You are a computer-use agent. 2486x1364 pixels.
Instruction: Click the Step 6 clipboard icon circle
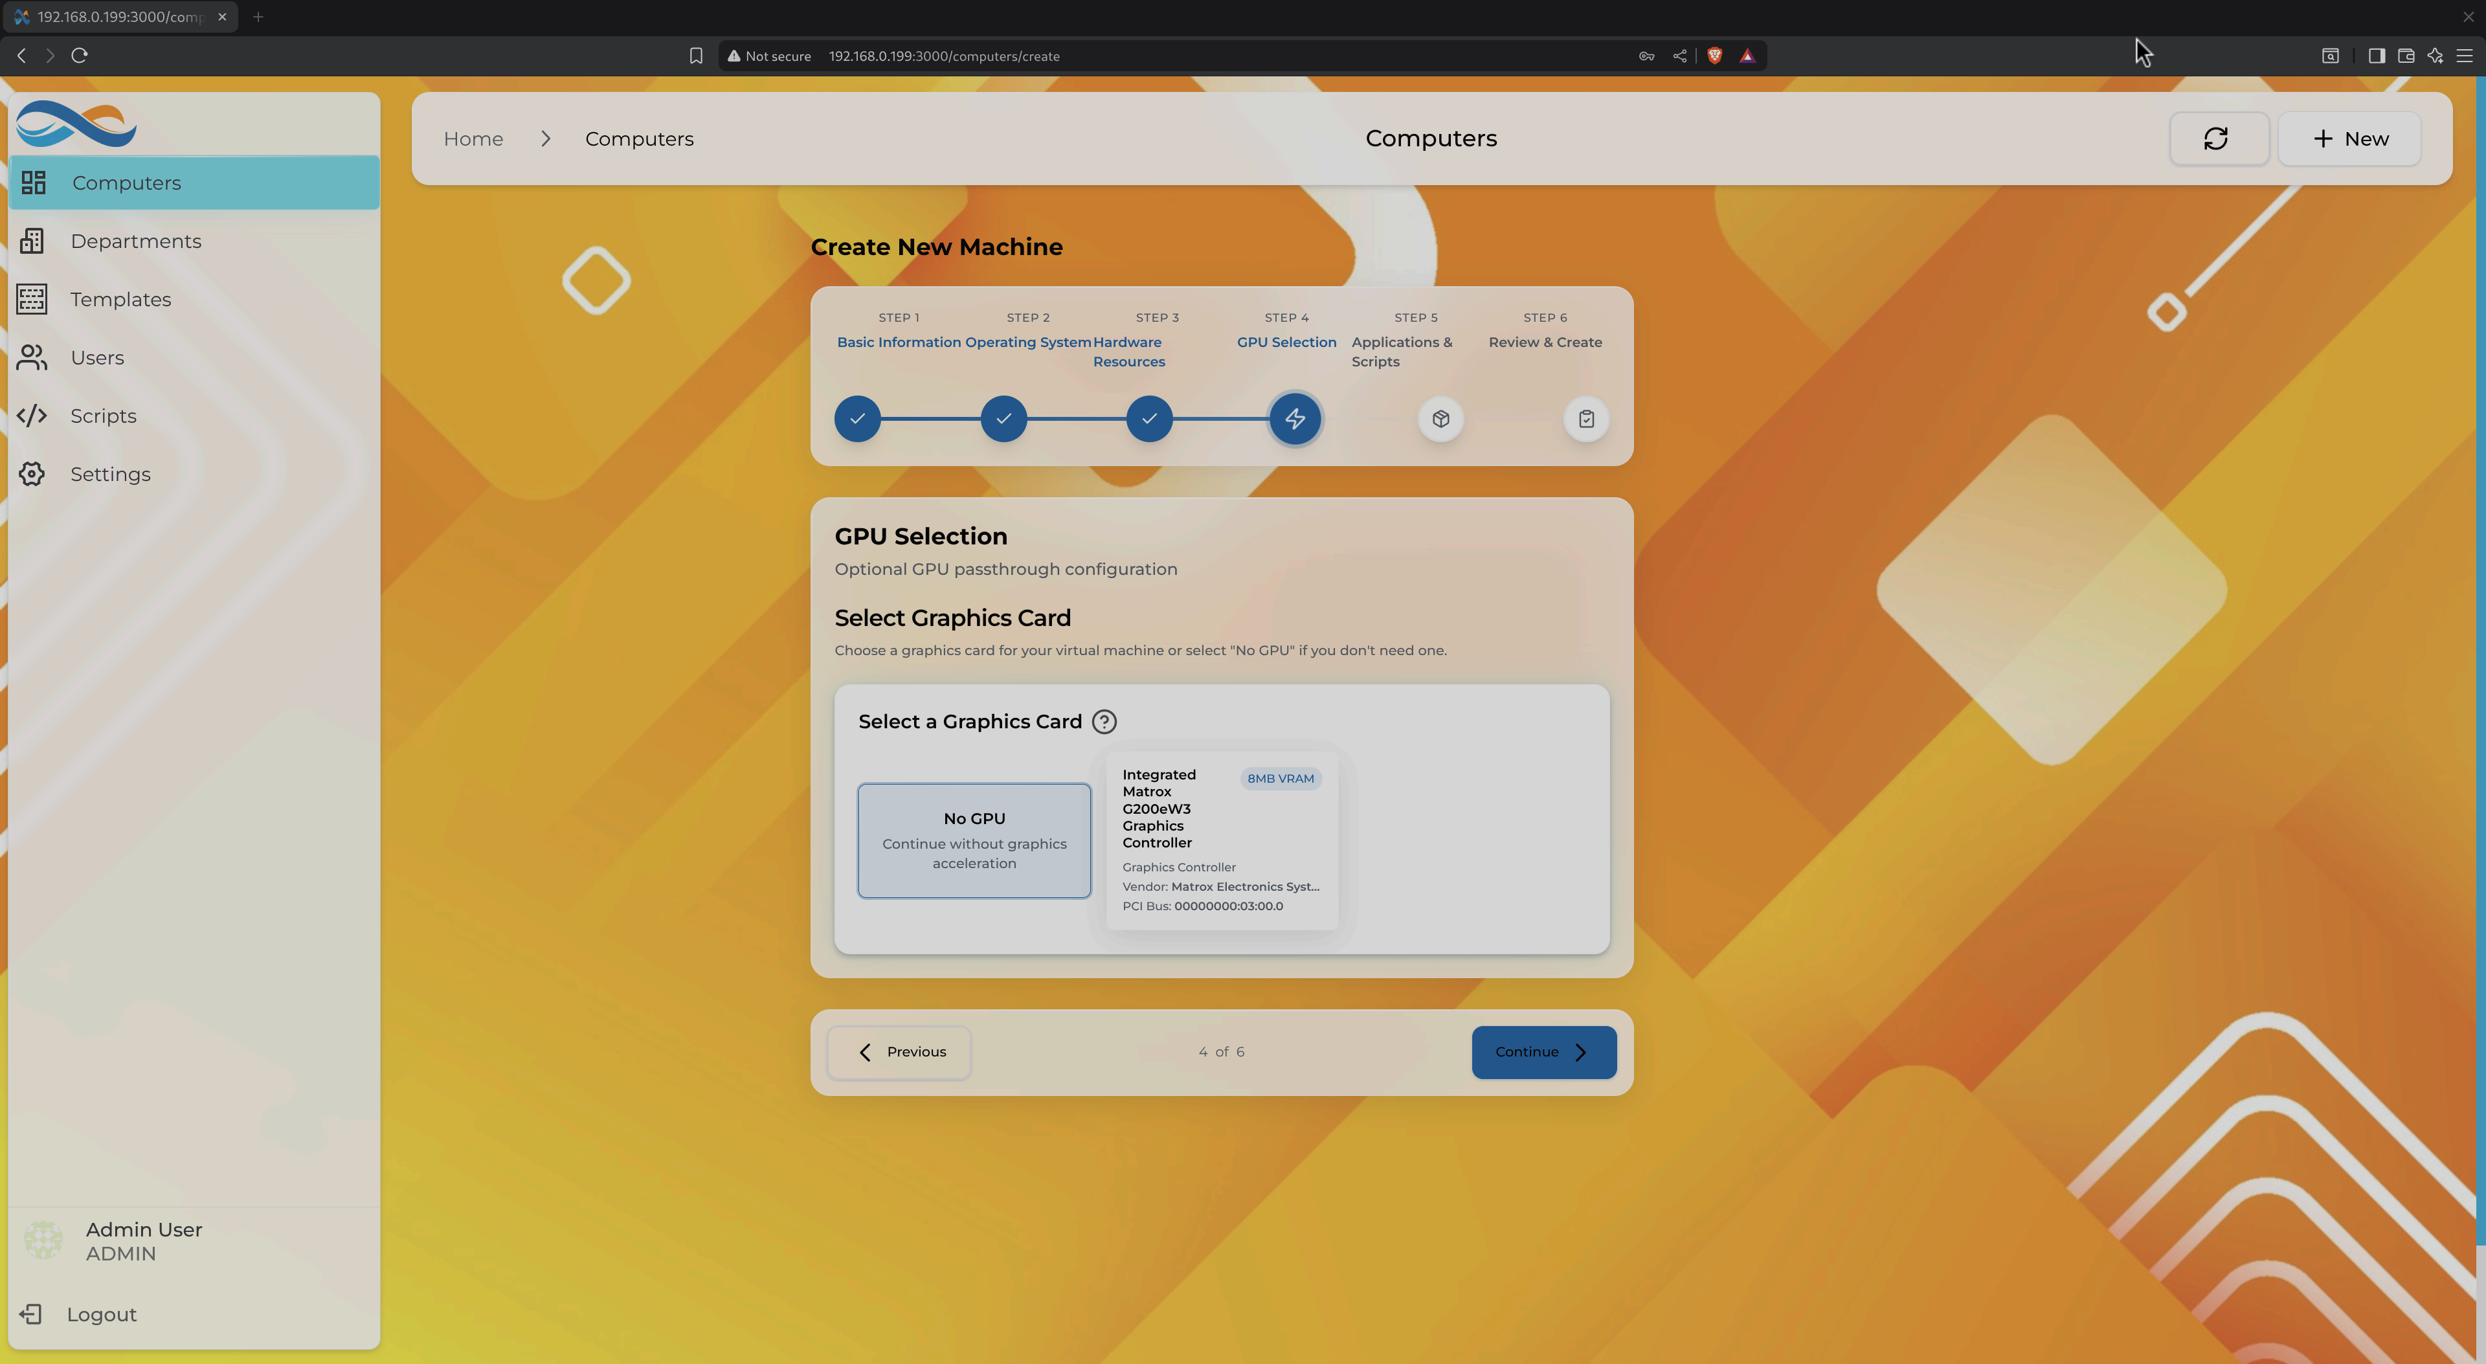click(x=1585, y=419)
